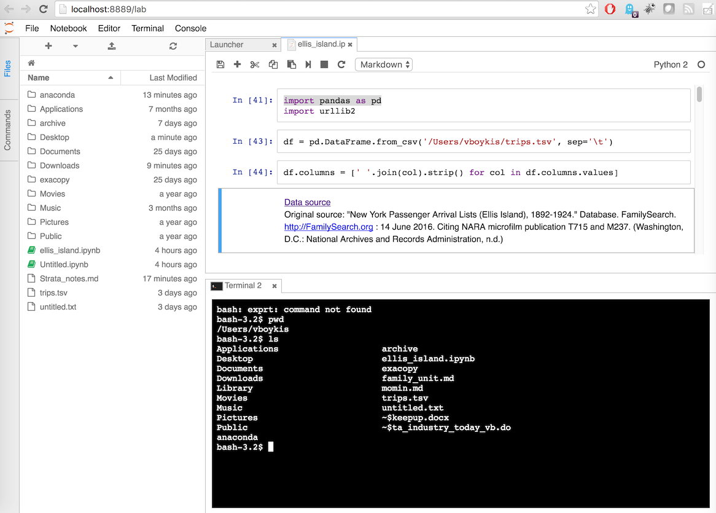Close the Launcher tab
The image size is (716, 513).
coord(274,45)
